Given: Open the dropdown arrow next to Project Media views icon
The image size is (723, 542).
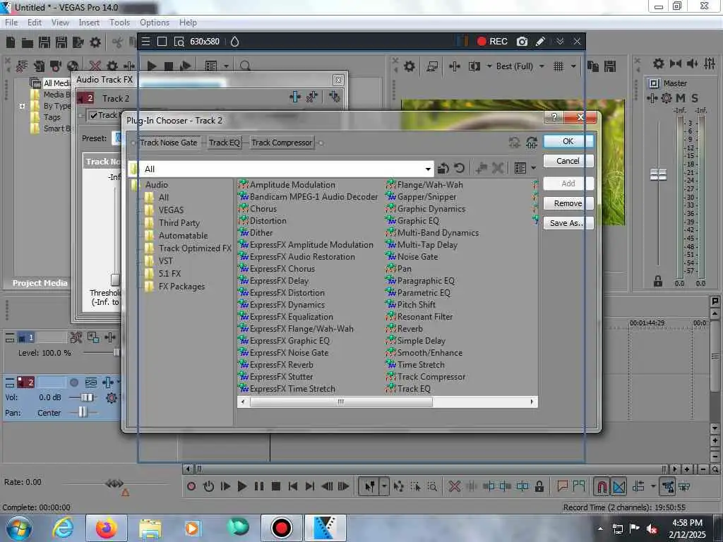Looking at the screenshot, I should pyautogui.click(x=226, y=66).
